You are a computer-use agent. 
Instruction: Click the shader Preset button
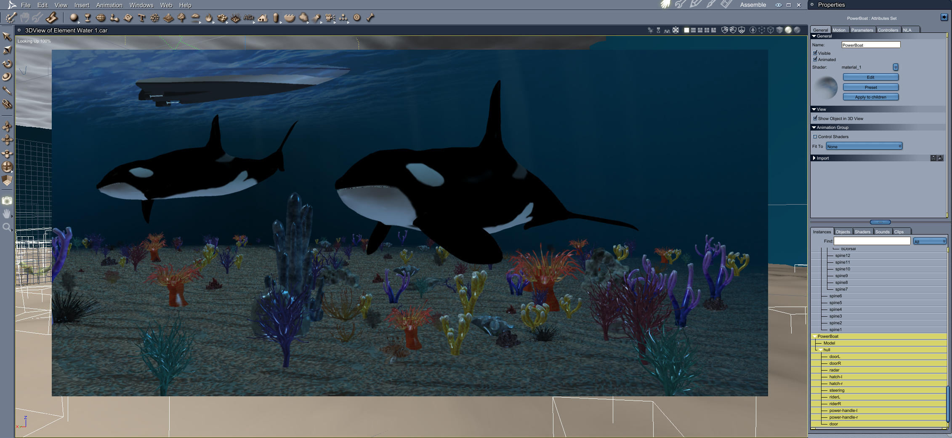870,87
